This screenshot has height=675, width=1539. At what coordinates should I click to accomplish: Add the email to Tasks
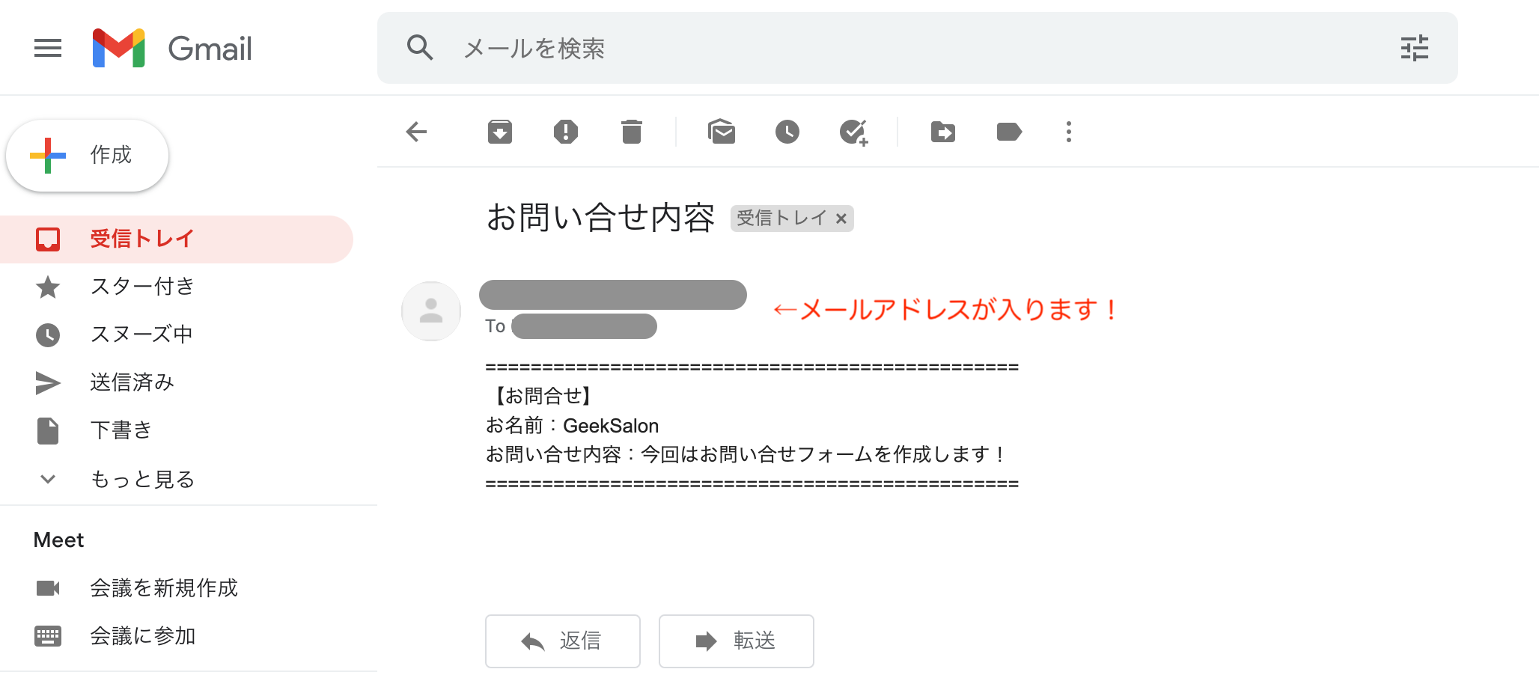coord(854,131)
